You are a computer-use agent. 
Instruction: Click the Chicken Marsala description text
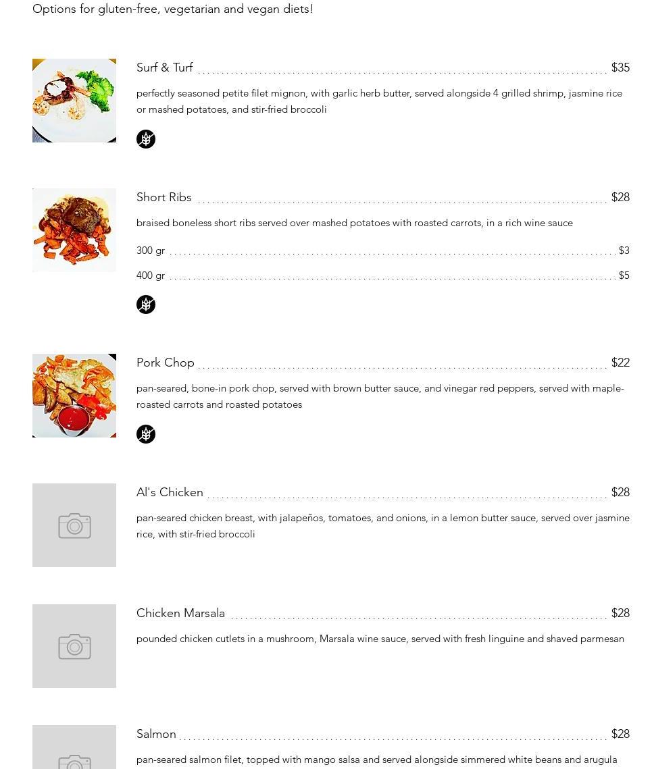(380, 639)
